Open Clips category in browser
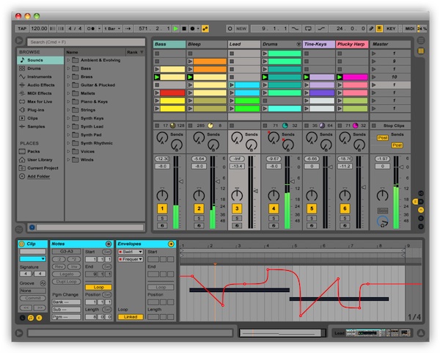Image resolution: width=440 pixels, height=353 pixels. [40, 118]
